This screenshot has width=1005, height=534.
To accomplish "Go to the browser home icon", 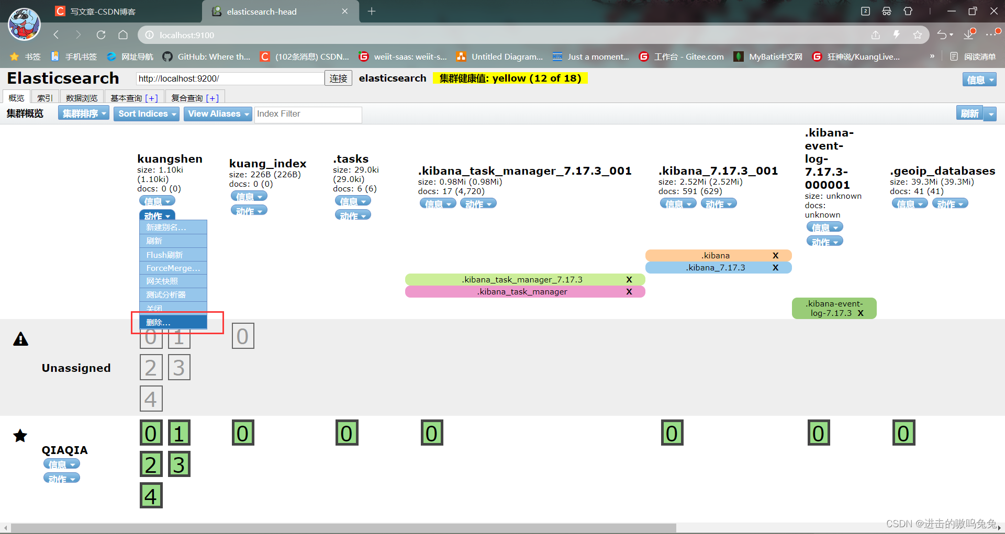I will tap(123, 35).
